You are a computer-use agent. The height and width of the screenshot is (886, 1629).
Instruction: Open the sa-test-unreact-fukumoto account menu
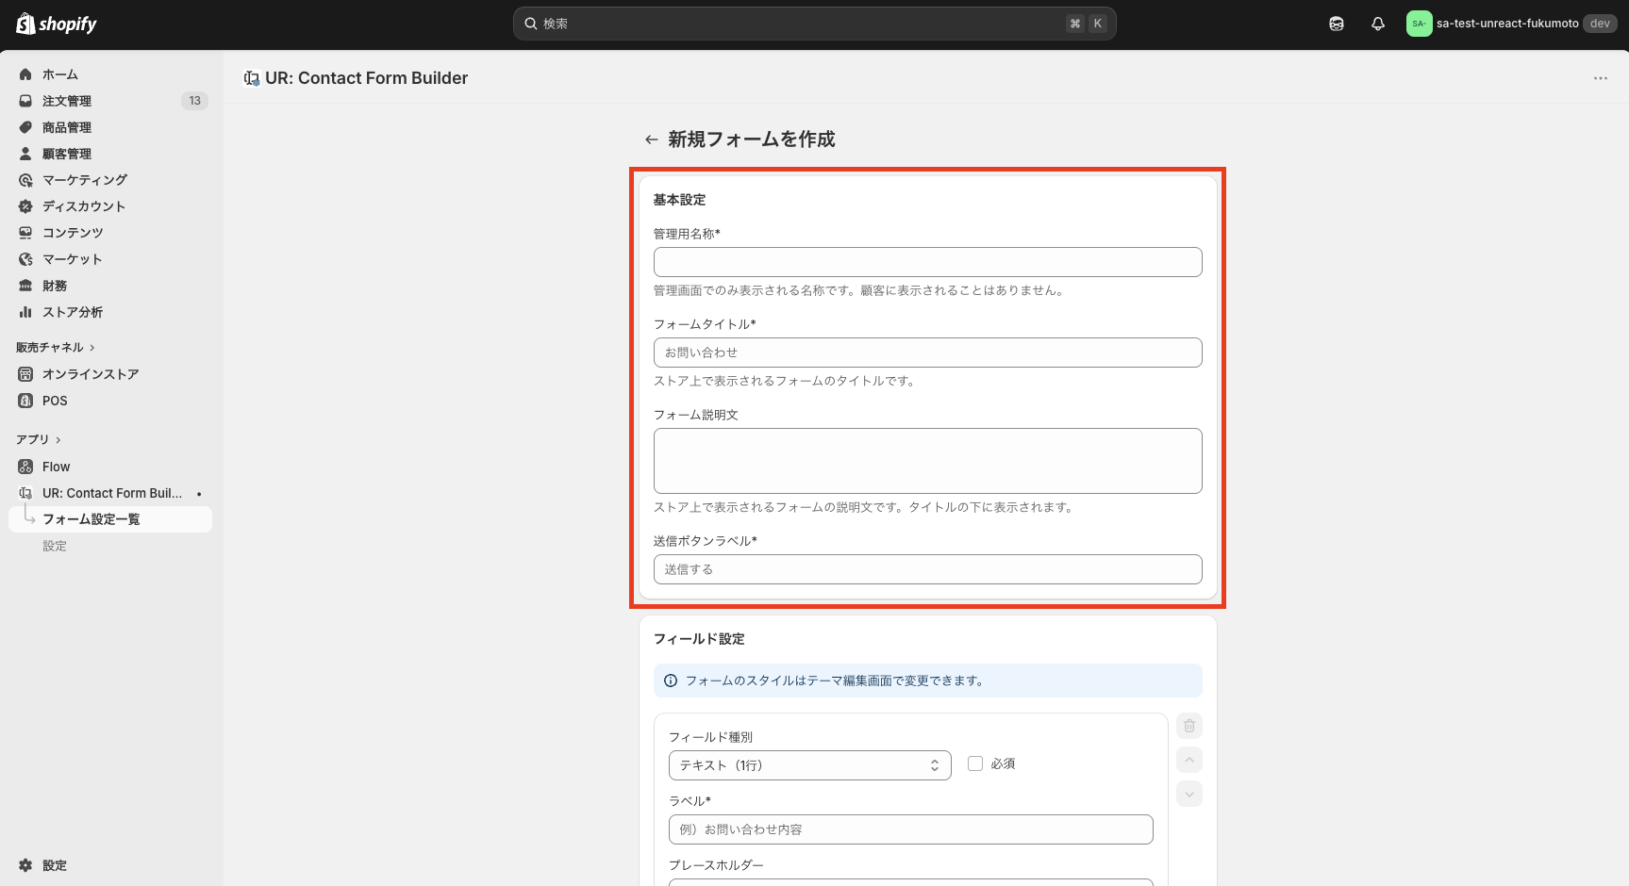coord(1511,24)
